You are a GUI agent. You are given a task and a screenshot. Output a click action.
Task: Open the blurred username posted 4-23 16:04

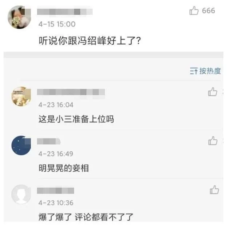pyautogui.click(x=71, y=92)
